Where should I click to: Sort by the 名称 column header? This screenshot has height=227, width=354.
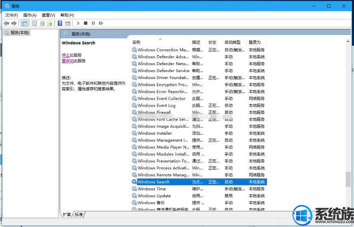click(x=160, y=42)
